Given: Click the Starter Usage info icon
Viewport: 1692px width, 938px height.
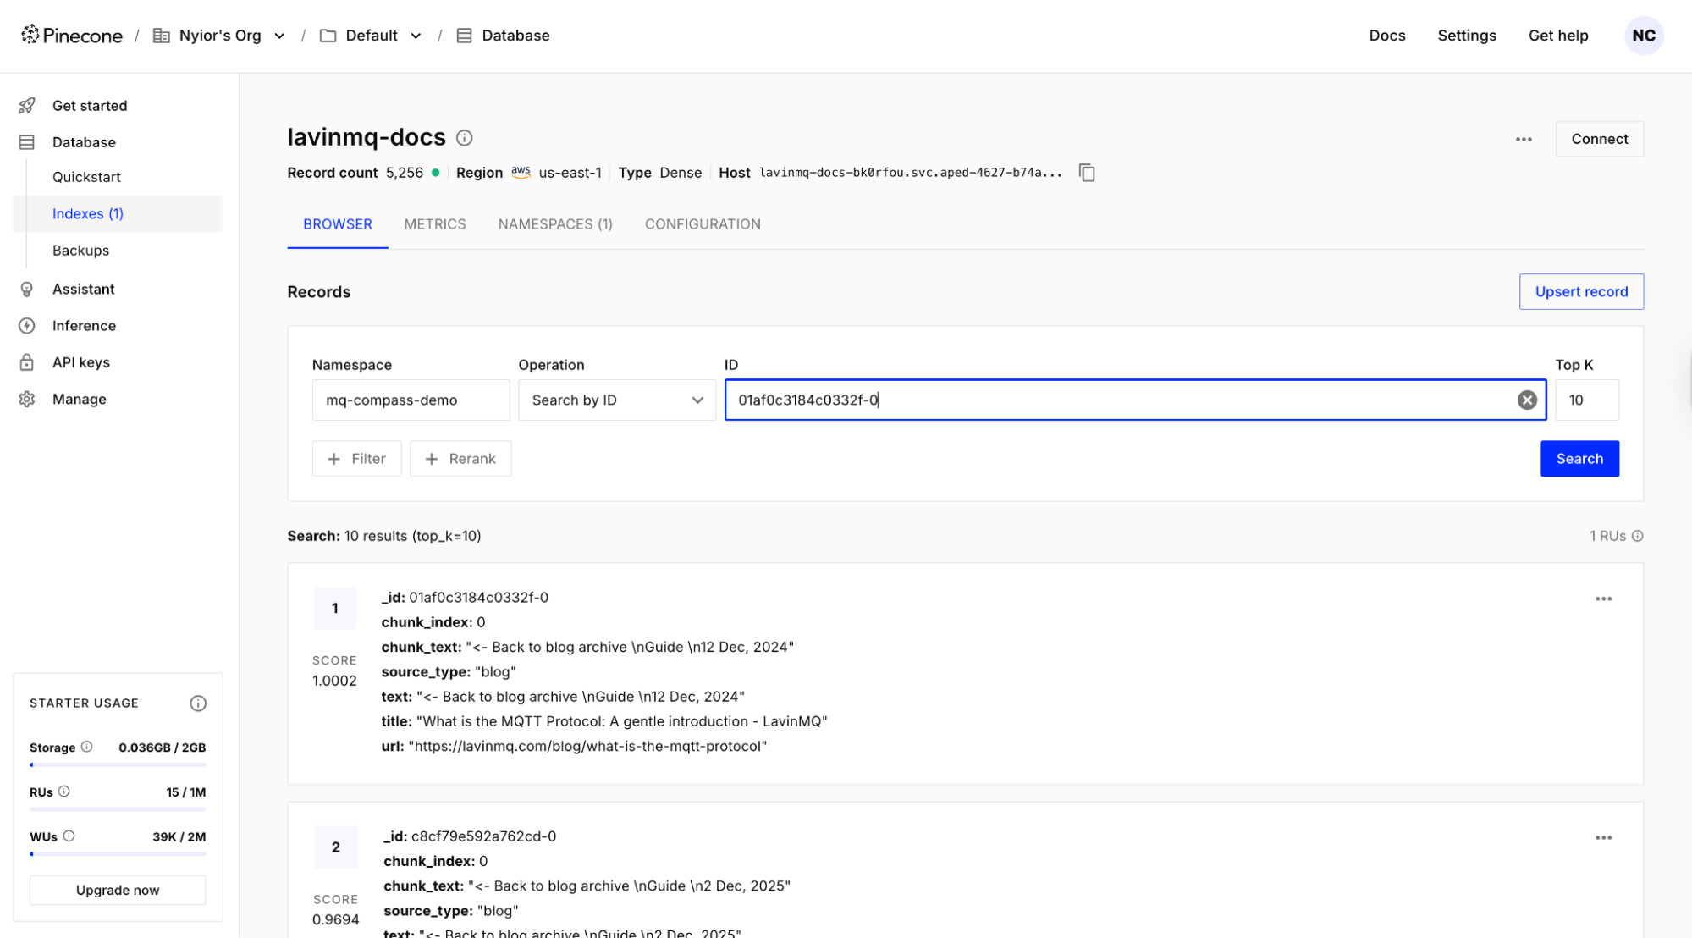Looking at the screenshot, I should point(198,703).
